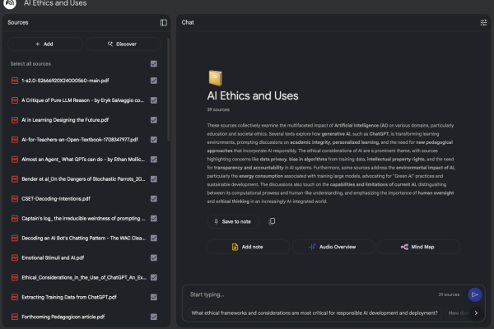Click PDF icon of CSET-Decoding-Intentions.pdf
This screenshot has height=329, width=494.
point(15,199)
